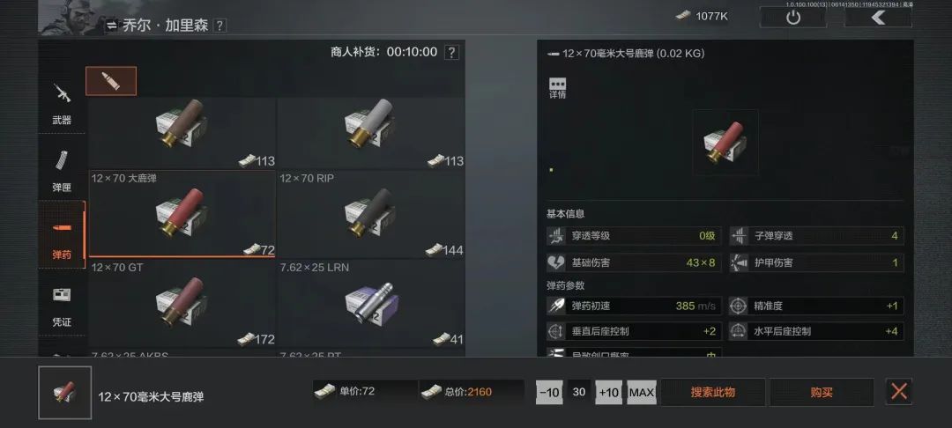Click the power icon at top right

793,17
